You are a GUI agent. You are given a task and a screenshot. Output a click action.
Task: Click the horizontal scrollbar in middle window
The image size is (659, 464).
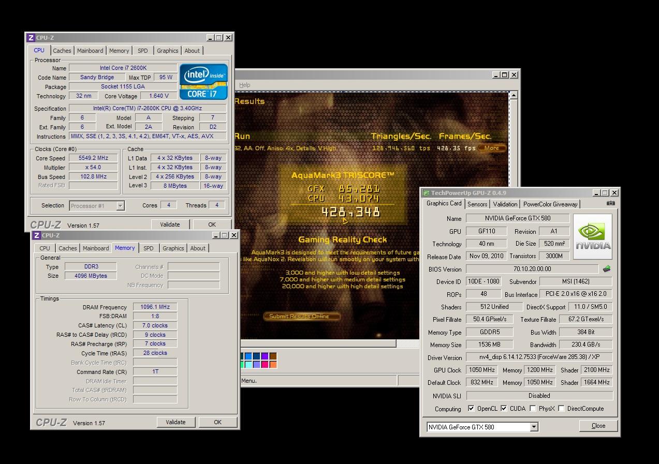coord(318,343)
